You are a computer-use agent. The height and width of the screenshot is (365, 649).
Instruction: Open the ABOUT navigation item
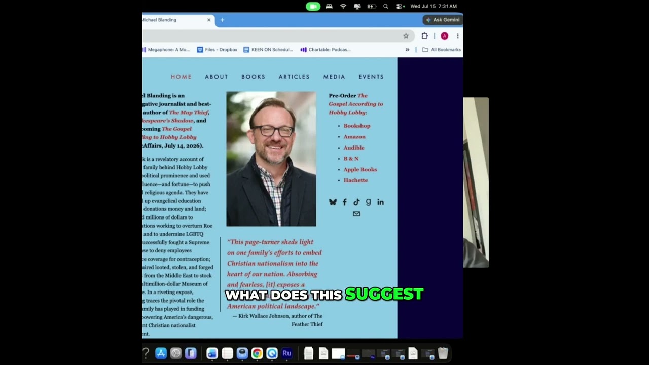click(x=217, y=77)
